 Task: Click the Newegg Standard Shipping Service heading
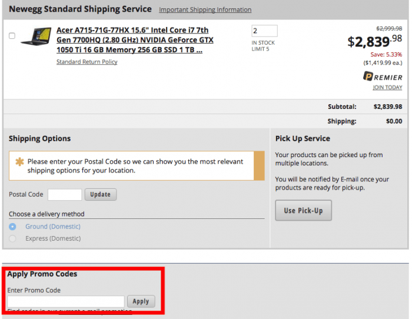coord(80,9)
